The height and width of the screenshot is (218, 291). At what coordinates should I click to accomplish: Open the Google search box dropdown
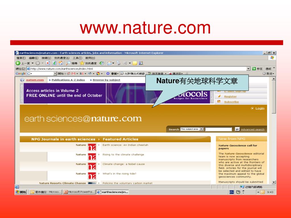[x=55, y=74]
